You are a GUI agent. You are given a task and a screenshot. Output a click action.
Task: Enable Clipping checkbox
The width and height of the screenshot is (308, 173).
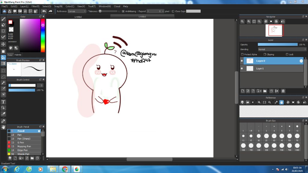265,54
